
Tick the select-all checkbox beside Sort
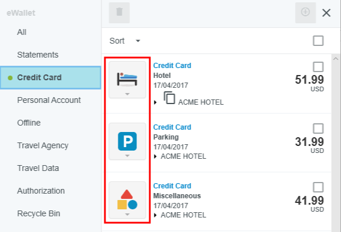tap(318, 41)
